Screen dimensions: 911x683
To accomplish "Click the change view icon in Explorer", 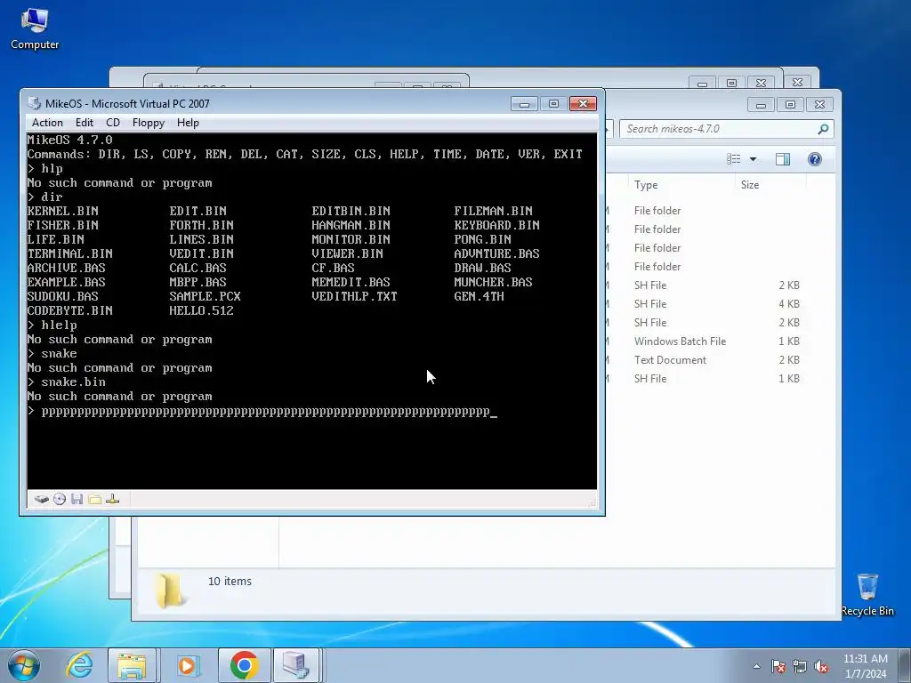I will click(x=734, y=159).
